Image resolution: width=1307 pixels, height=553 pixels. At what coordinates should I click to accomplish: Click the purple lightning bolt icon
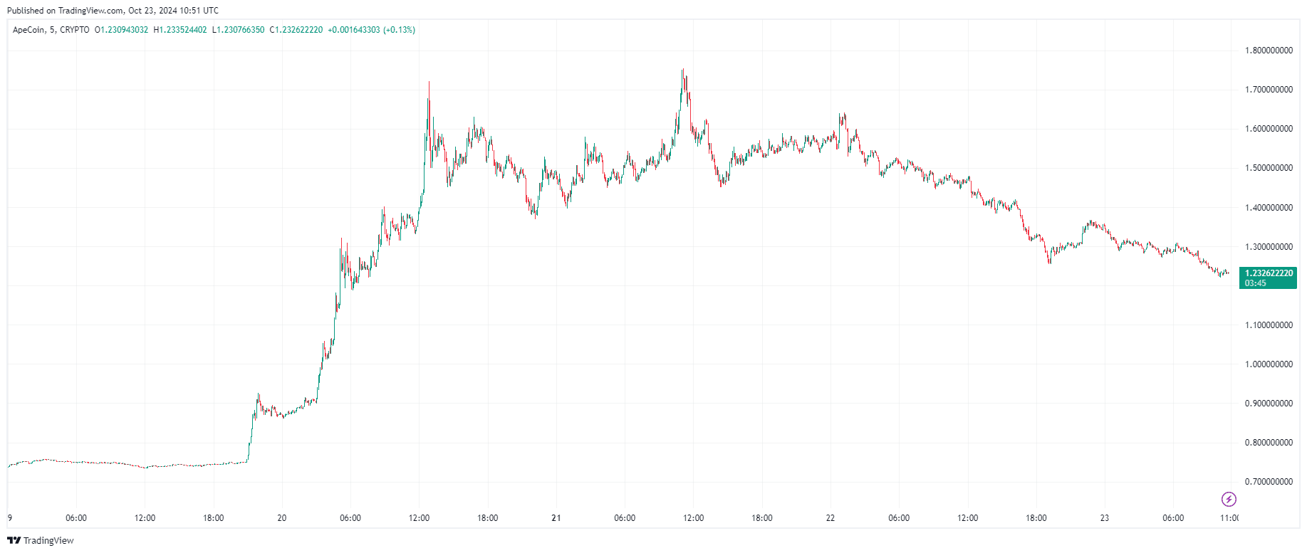(1229, 499)
